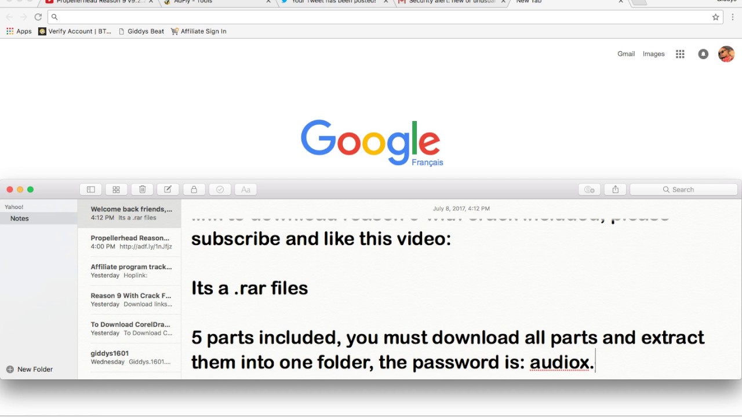Open the Google apps grid launcher
Viewport: 742px width, 417px height.
[x=681, y=54]
